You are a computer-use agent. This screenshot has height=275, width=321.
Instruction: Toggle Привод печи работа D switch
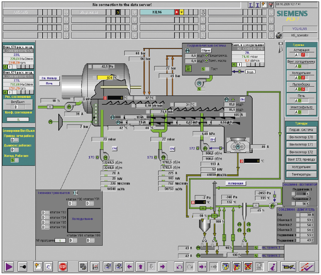(15, 140)
